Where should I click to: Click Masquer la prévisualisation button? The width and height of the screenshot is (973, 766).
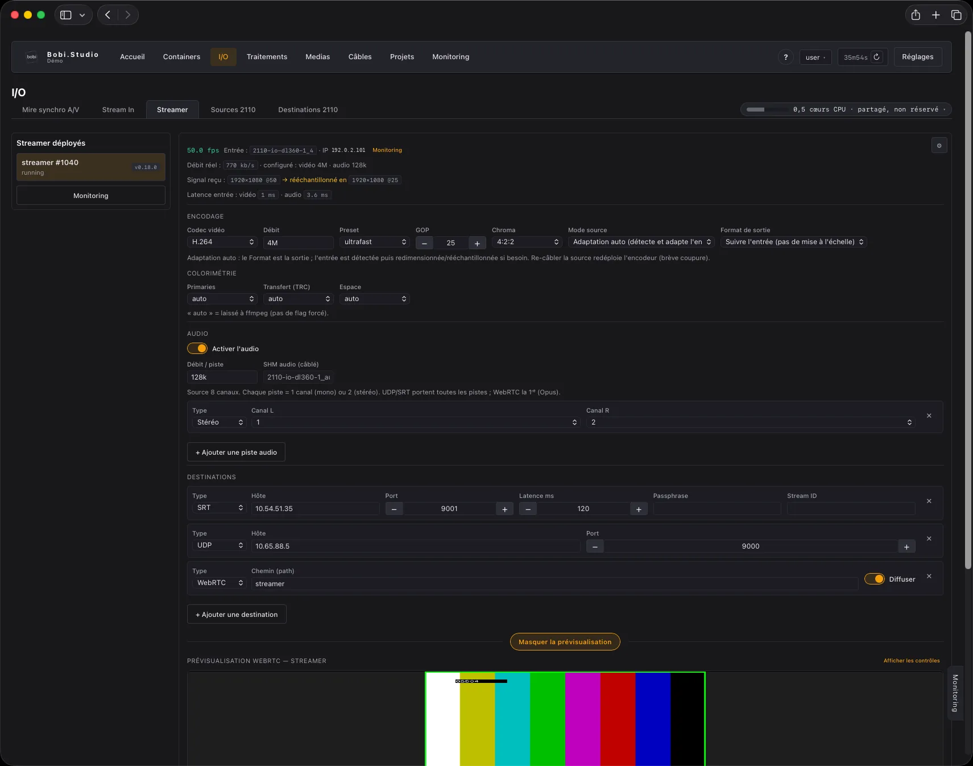(565, 642)
